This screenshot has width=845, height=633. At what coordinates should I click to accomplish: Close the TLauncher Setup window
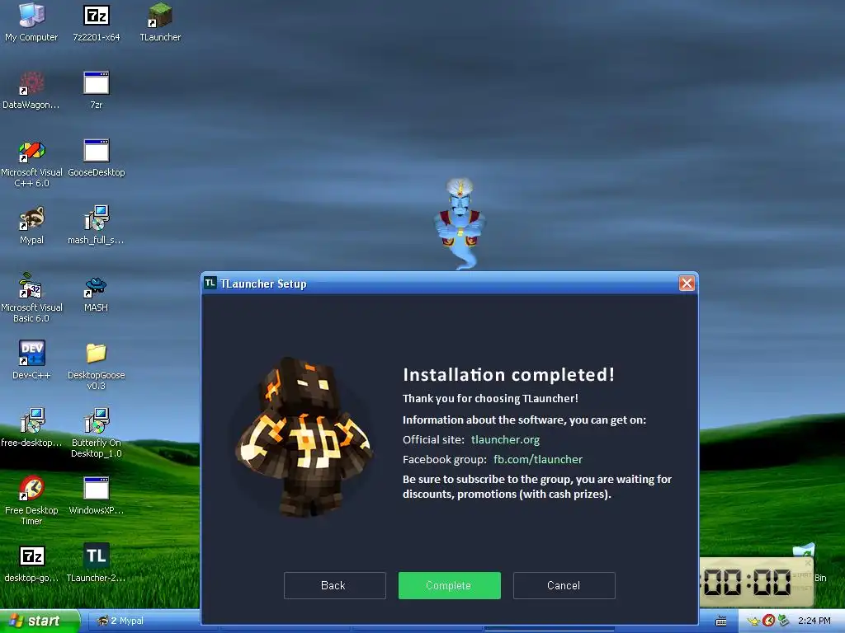click(x=687, y=284)
